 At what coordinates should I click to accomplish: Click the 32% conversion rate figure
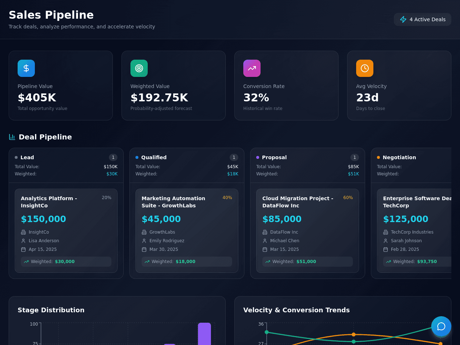[256, 98]
